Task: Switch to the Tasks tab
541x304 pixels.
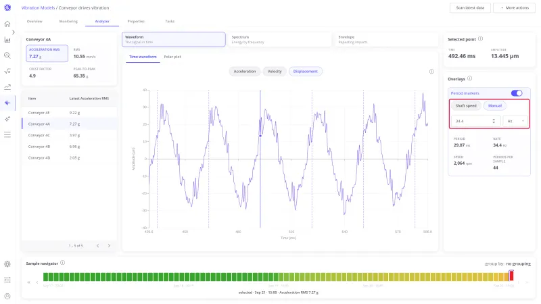Action: coord(170,22)
